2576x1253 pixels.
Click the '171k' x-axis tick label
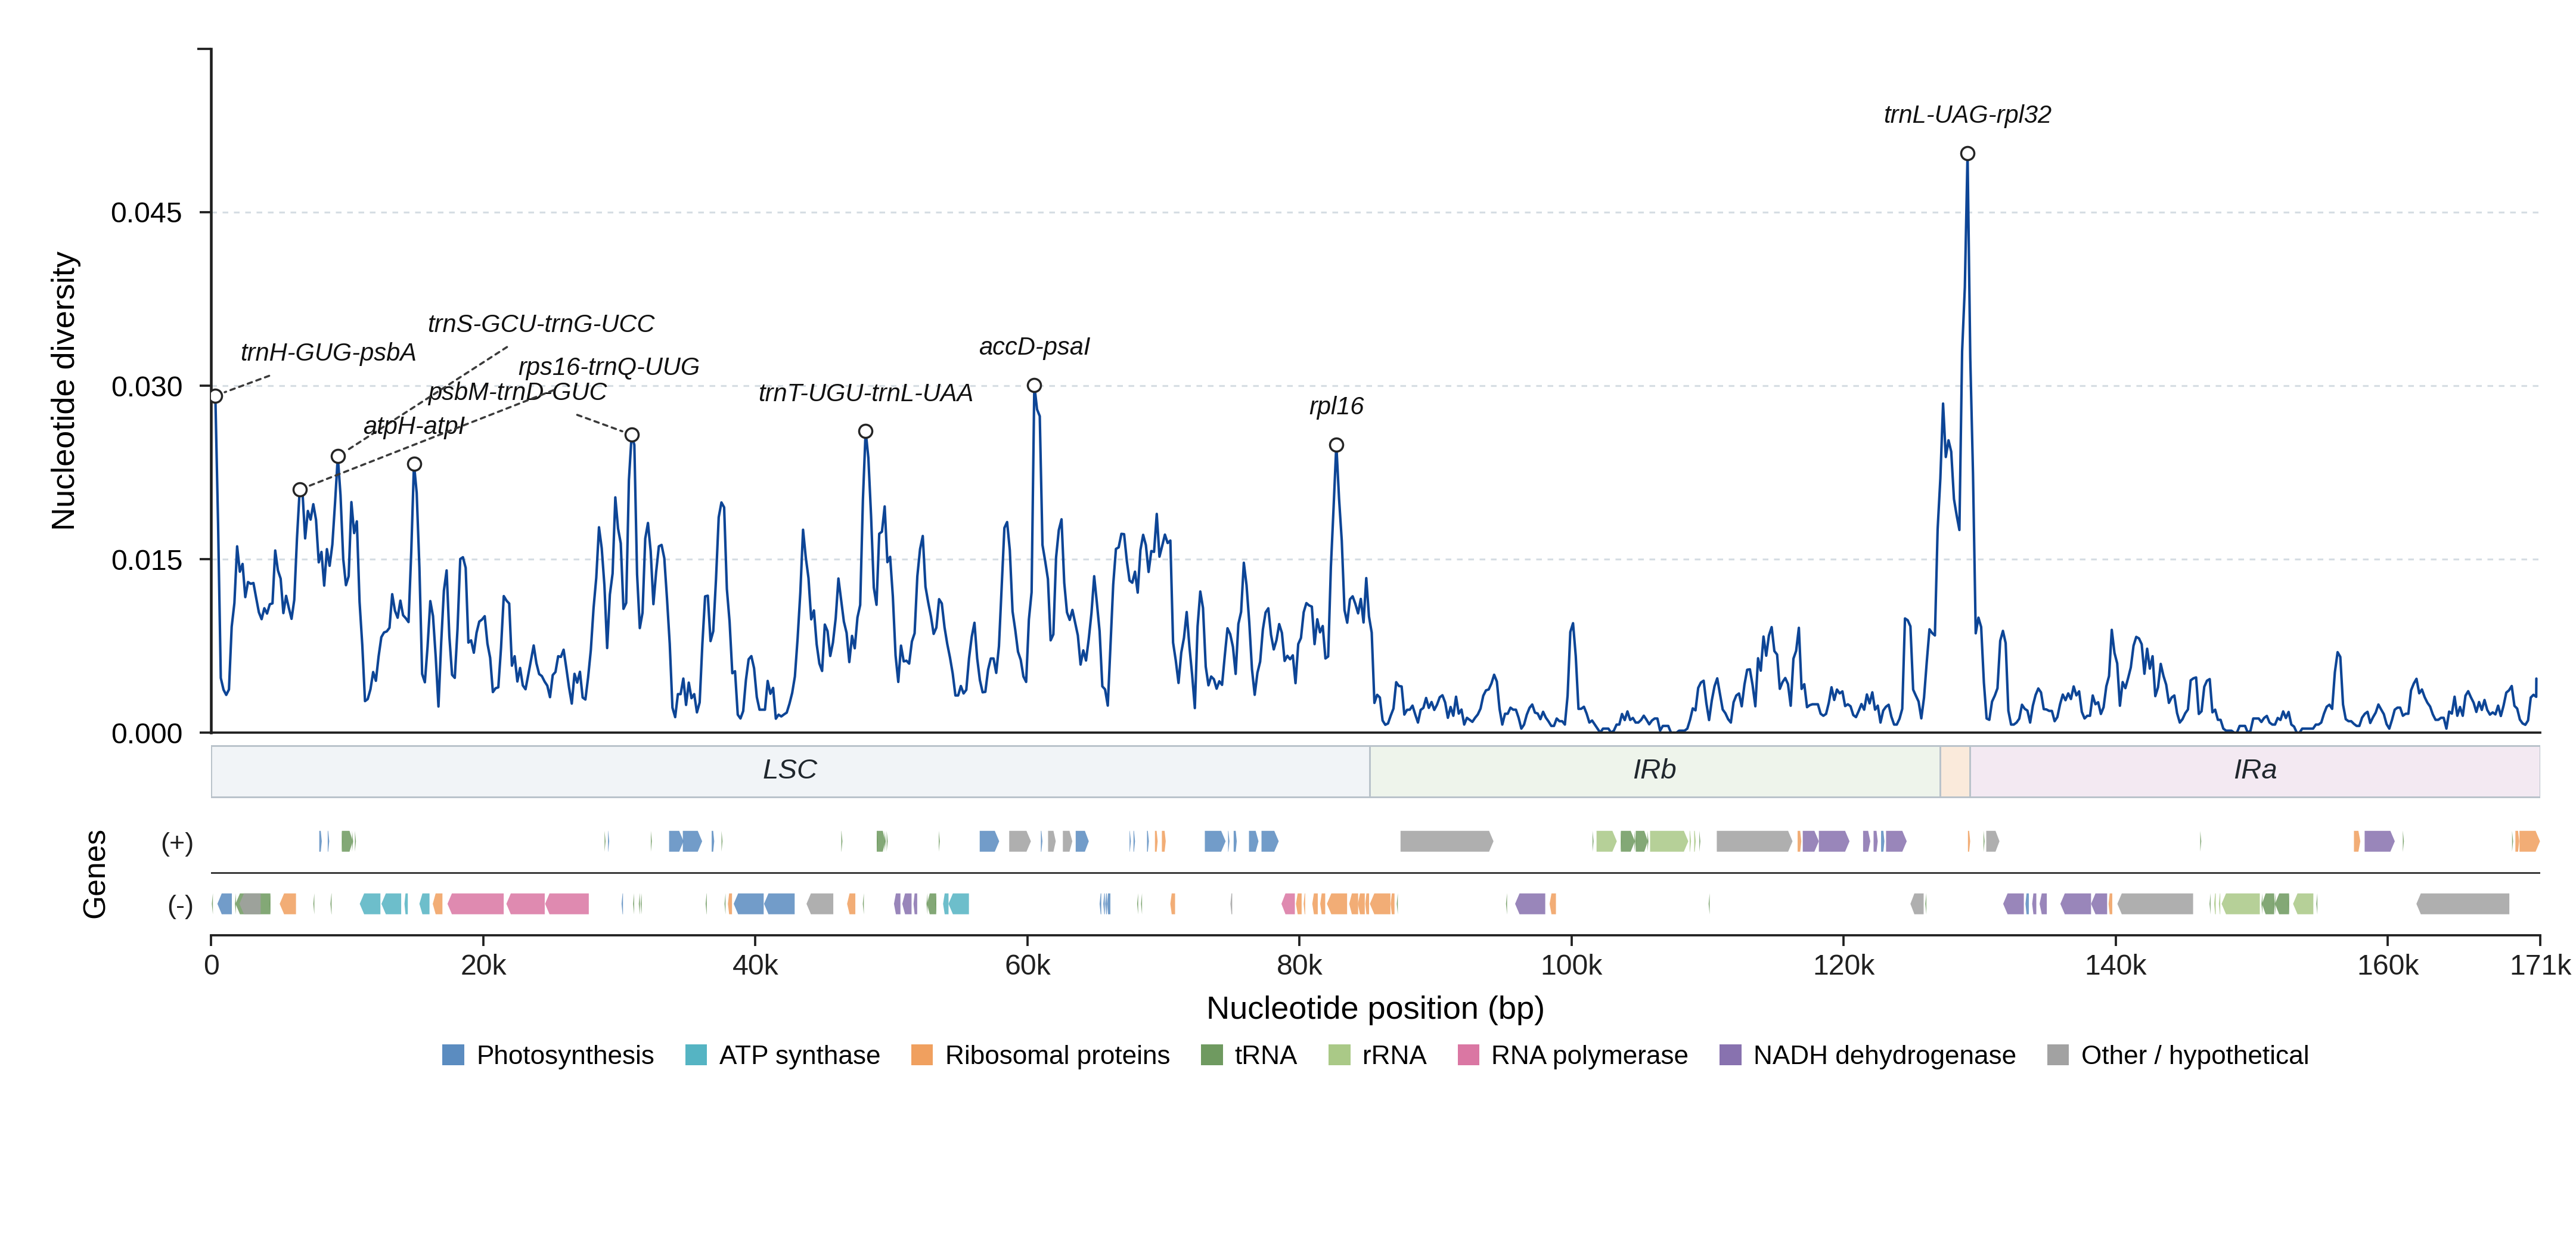click(2540, 966)
